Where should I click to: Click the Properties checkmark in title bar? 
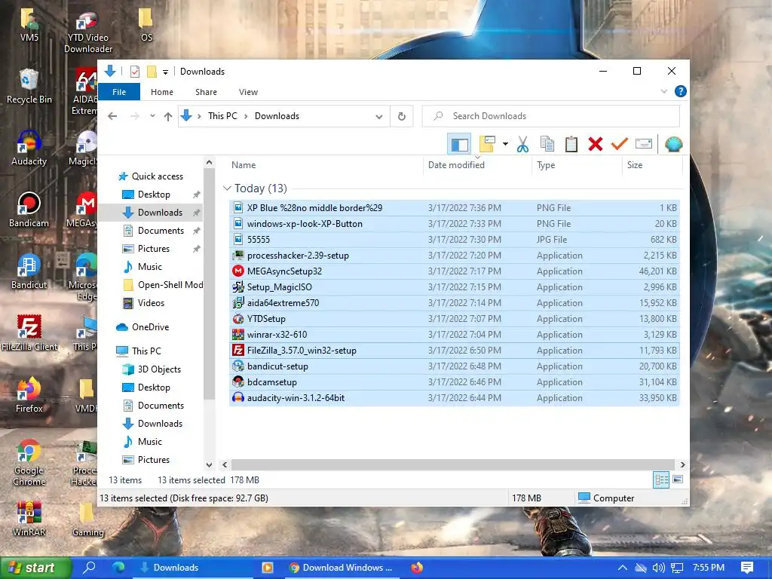[135, 72]
